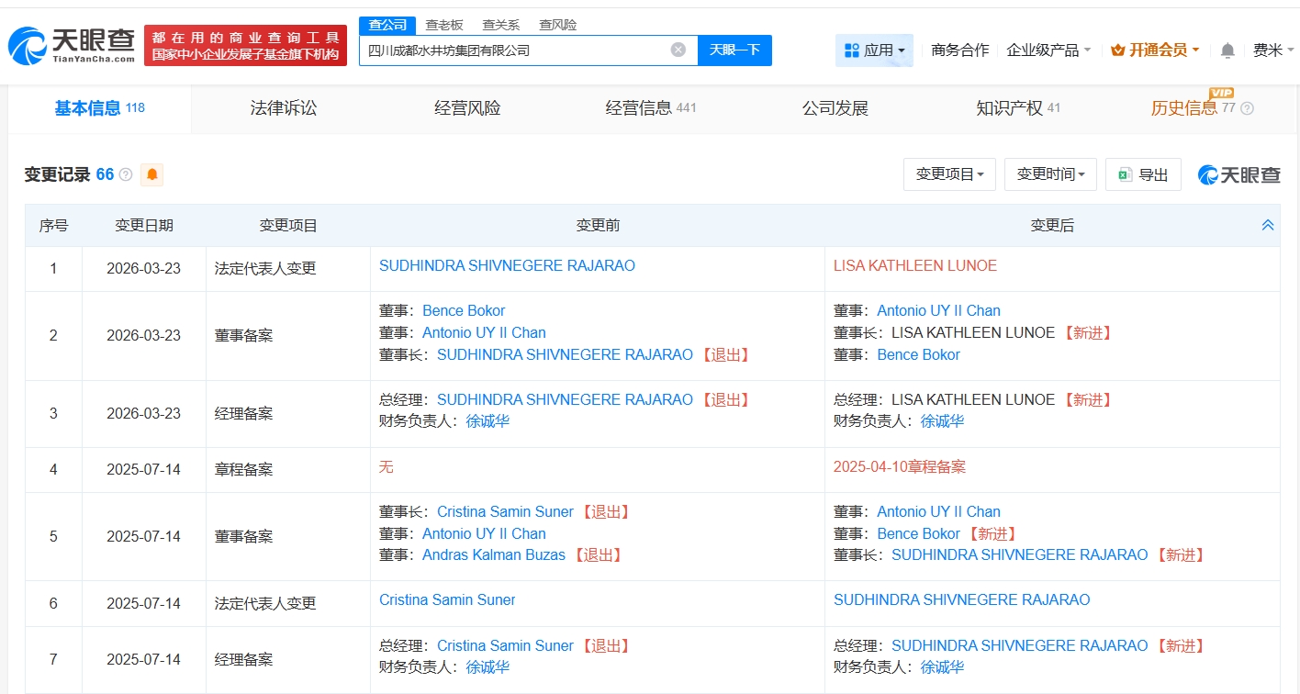Click the orange alert bell beside 变更记录
This screenshot has height=694, width=1300.
coord(151,174)
